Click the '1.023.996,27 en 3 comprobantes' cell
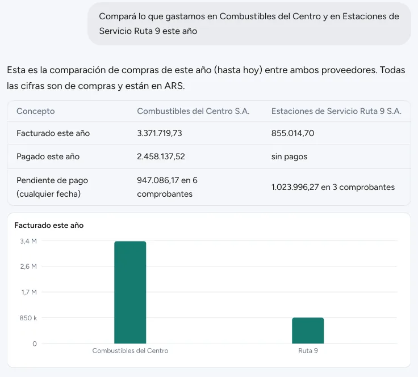Viewport: 418px width, 377px height. 333,187
